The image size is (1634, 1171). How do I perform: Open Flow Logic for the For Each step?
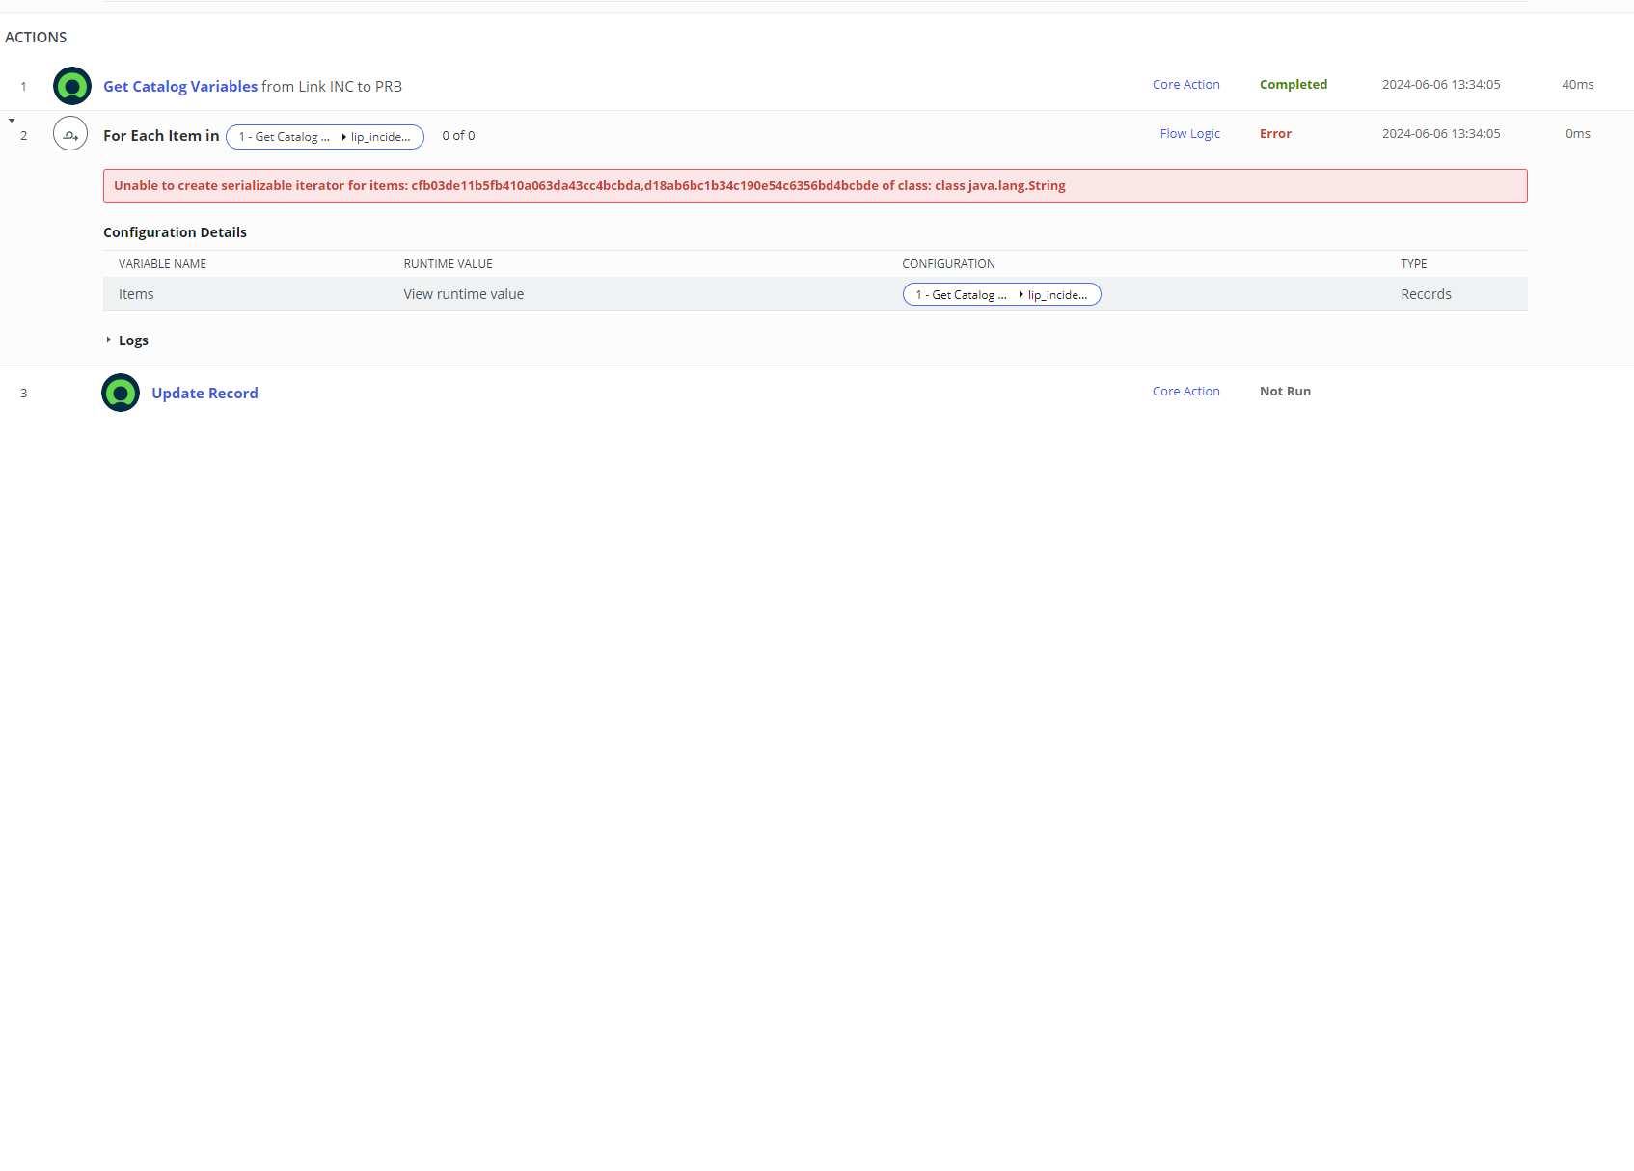[1189, 133]
